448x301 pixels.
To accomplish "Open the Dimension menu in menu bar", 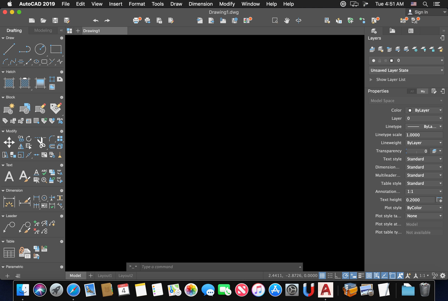I will [200, 4].
